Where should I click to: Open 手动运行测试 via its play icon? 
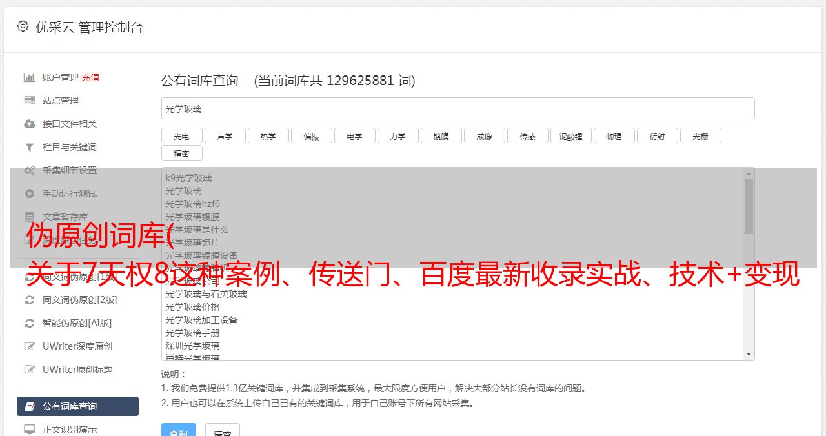coord(30,193)
